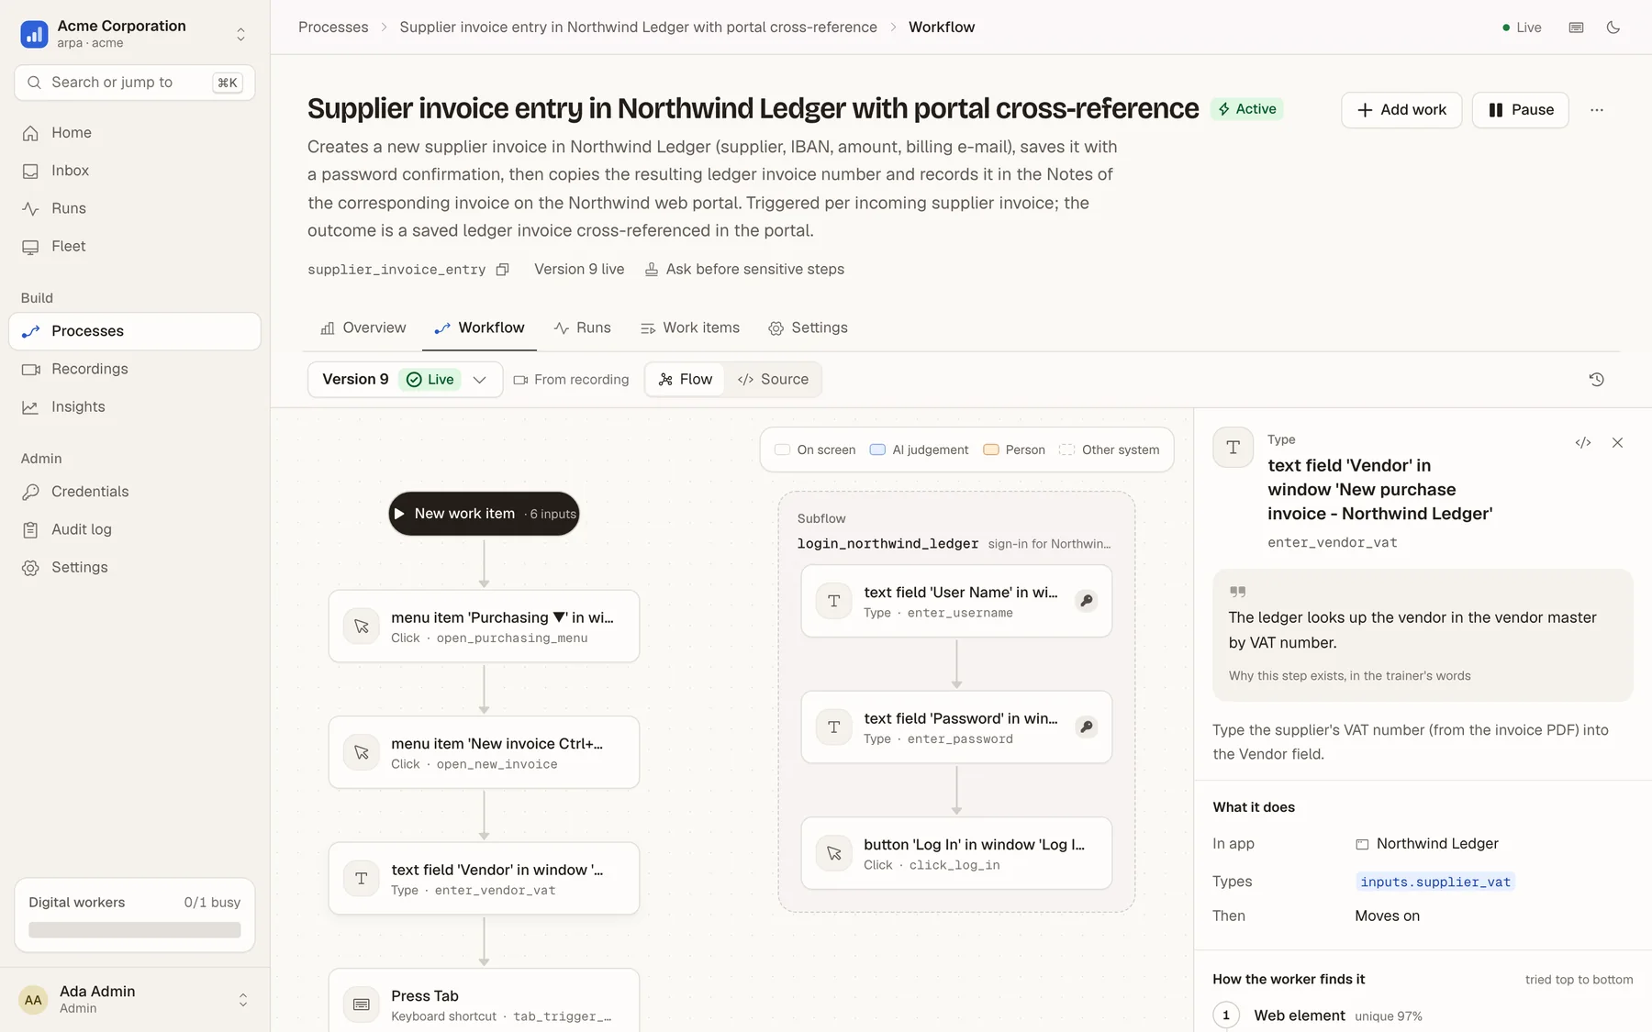
Task: Toggle dark mode moon icon
Action: coord(1613,28)
